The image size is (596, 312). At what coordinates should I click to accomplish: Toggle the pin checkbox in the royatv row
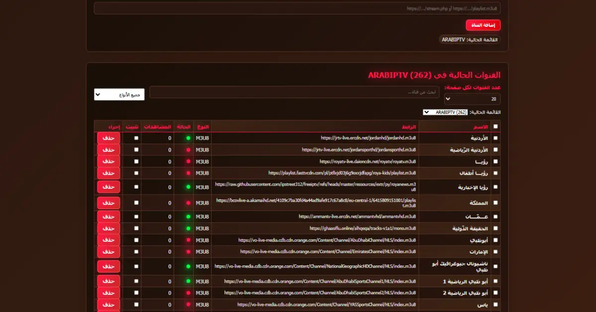click(x=136, y=161)
